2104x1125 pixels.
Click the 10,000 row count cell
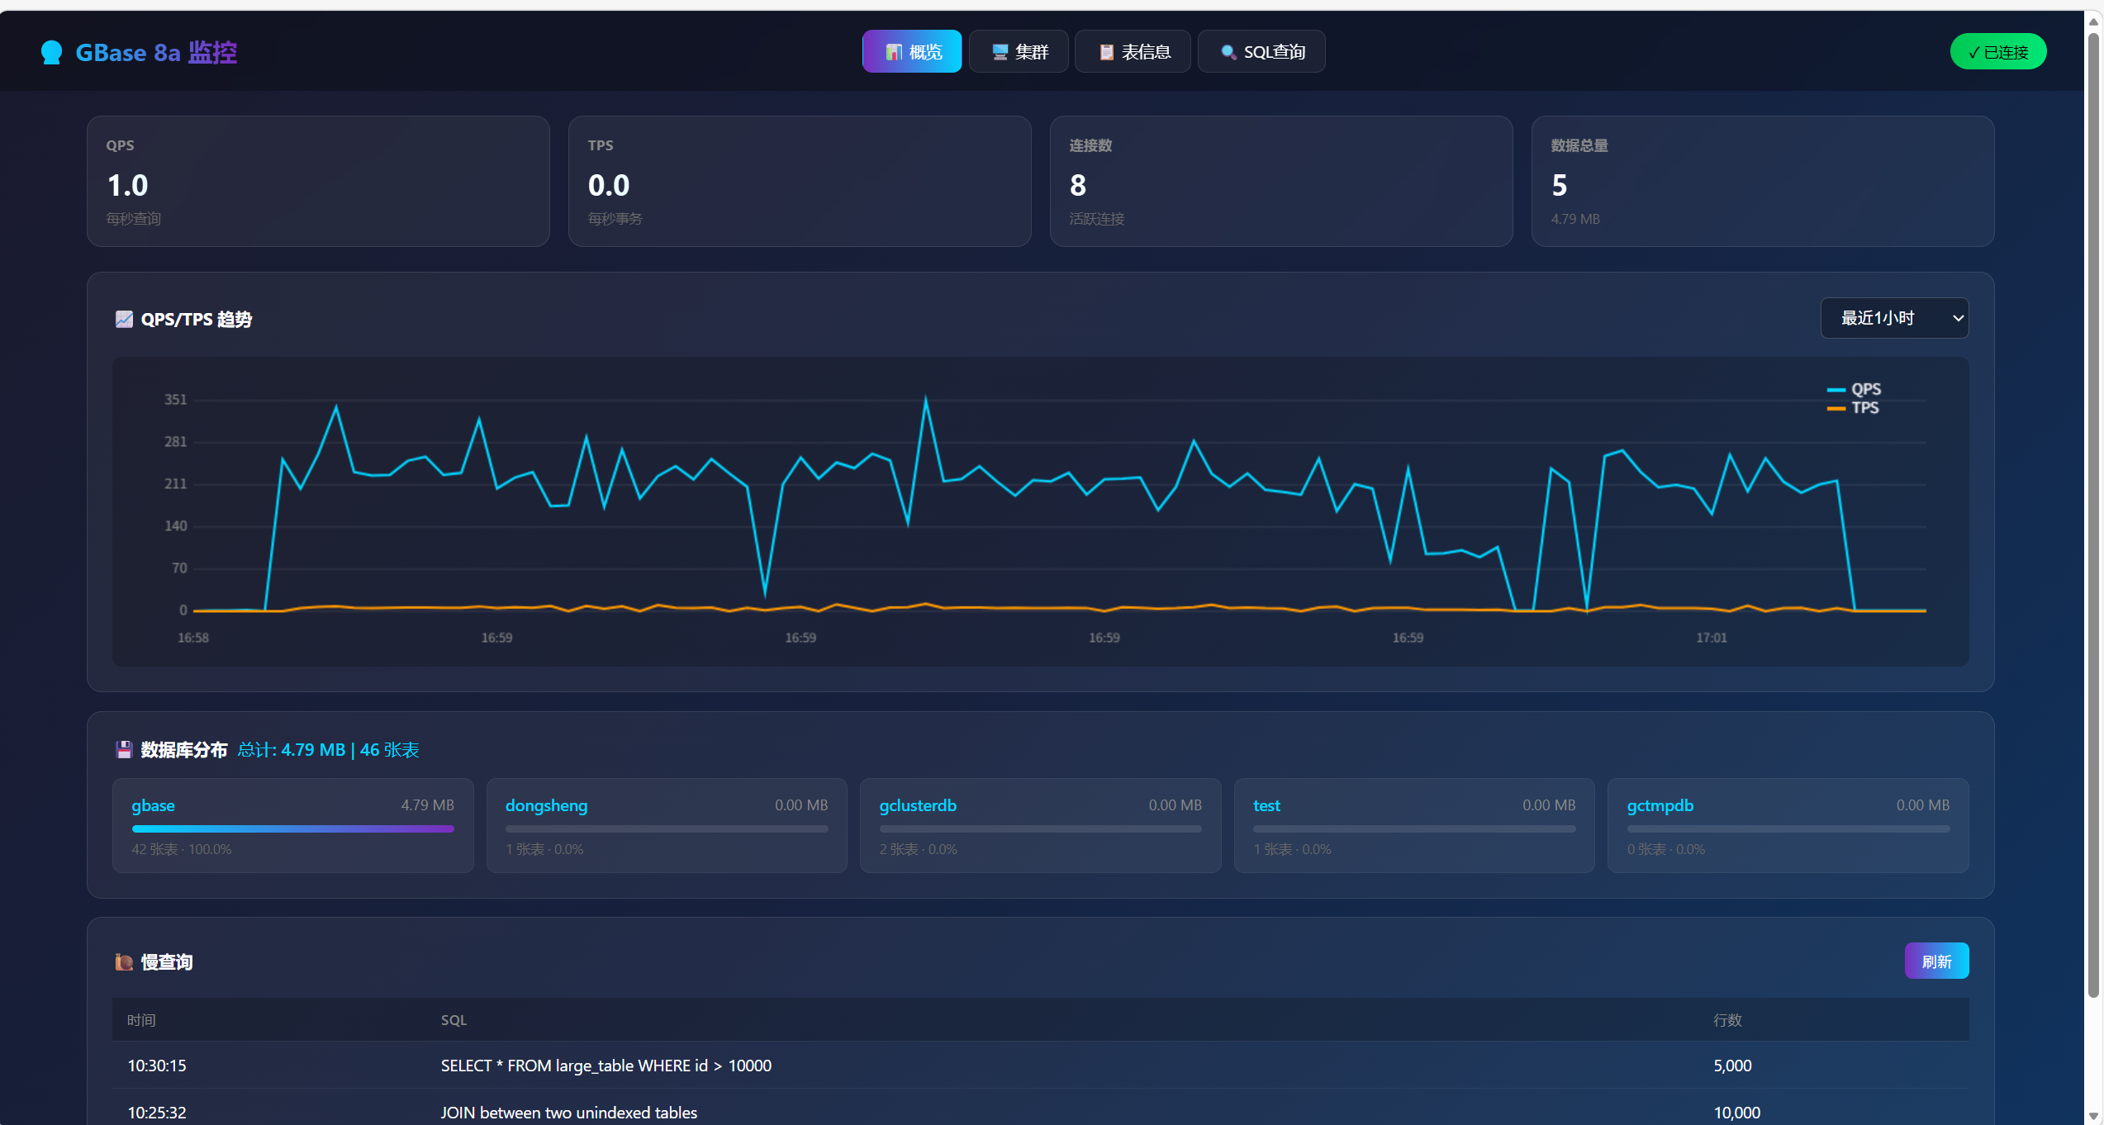click(1736, 1113)
